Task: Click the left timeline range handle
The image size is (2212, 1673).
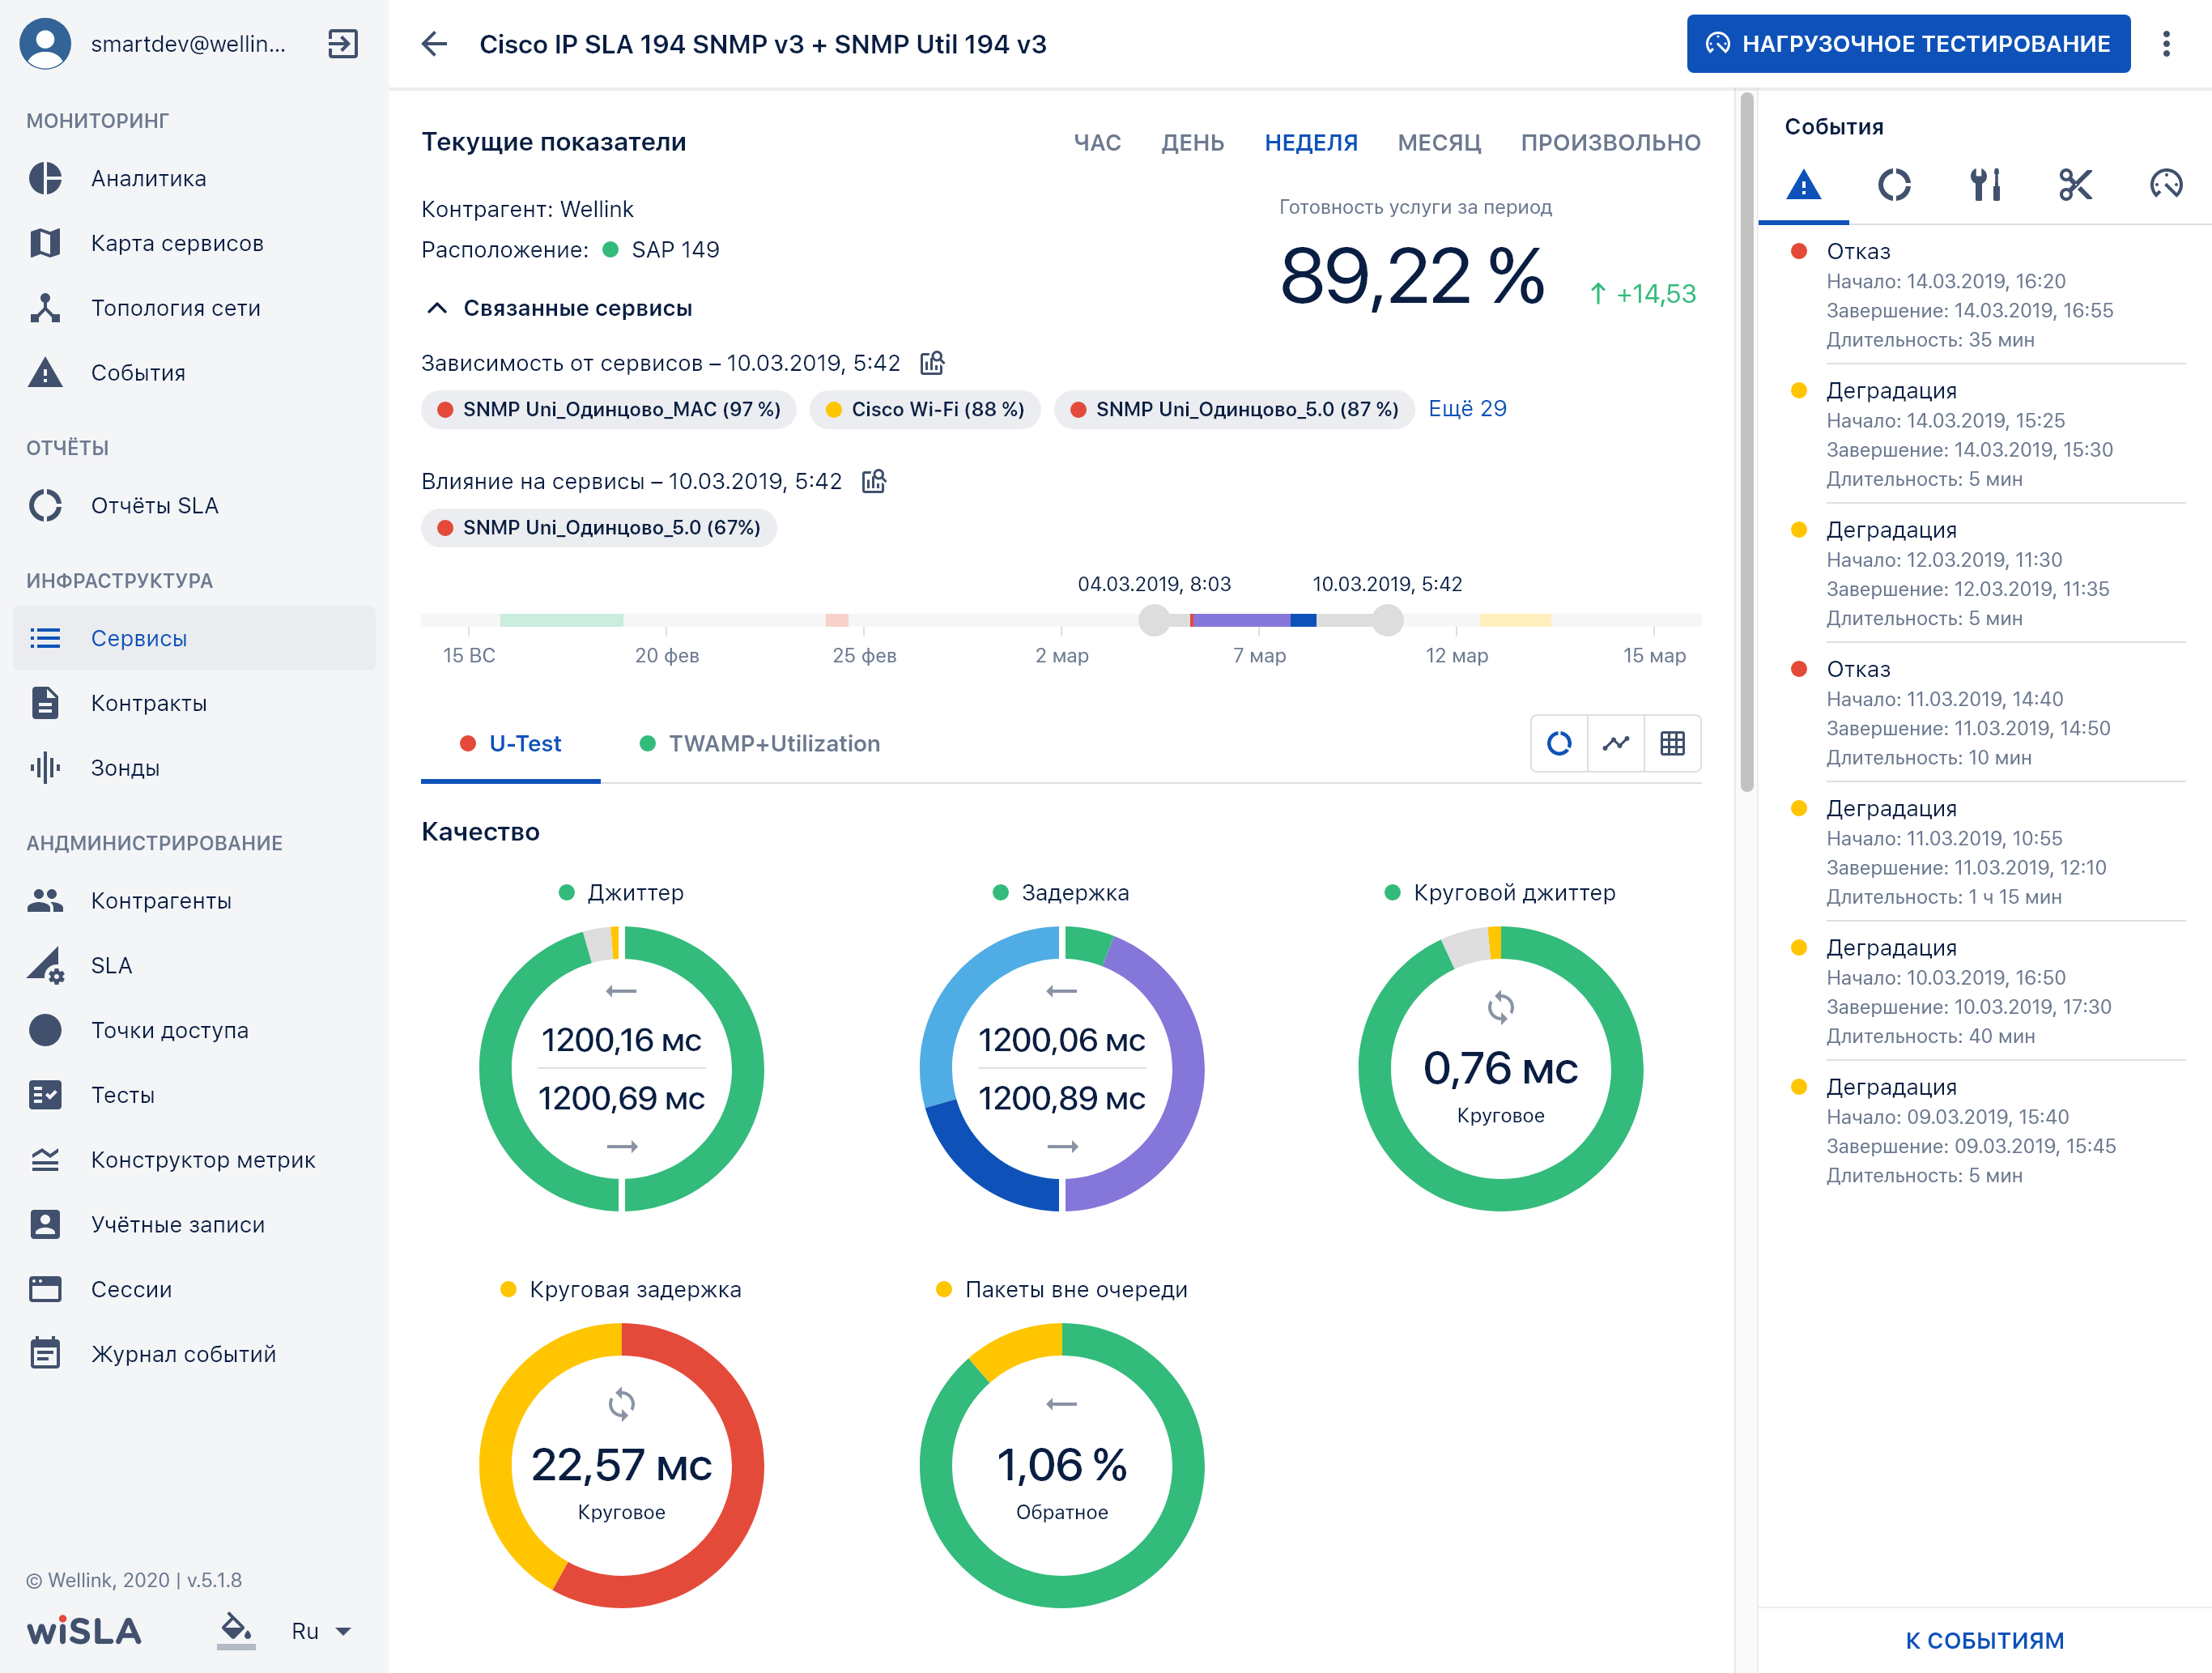Action: pos(1154,620)
